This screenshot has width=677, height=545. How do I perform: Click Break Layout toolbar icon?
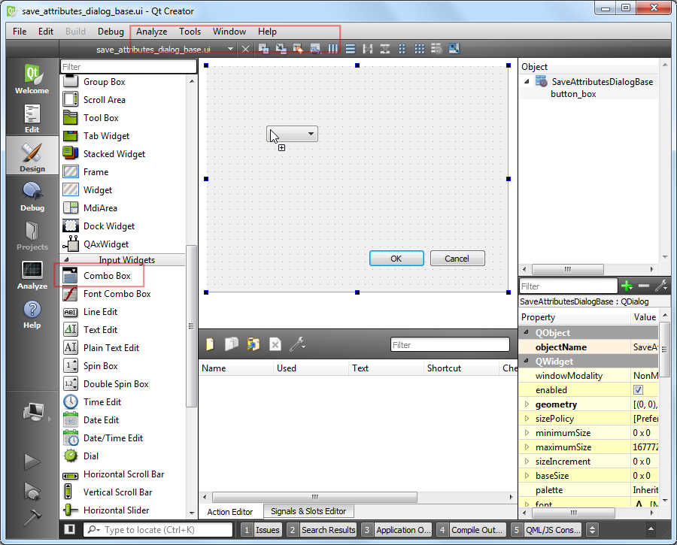pos(436,49)
